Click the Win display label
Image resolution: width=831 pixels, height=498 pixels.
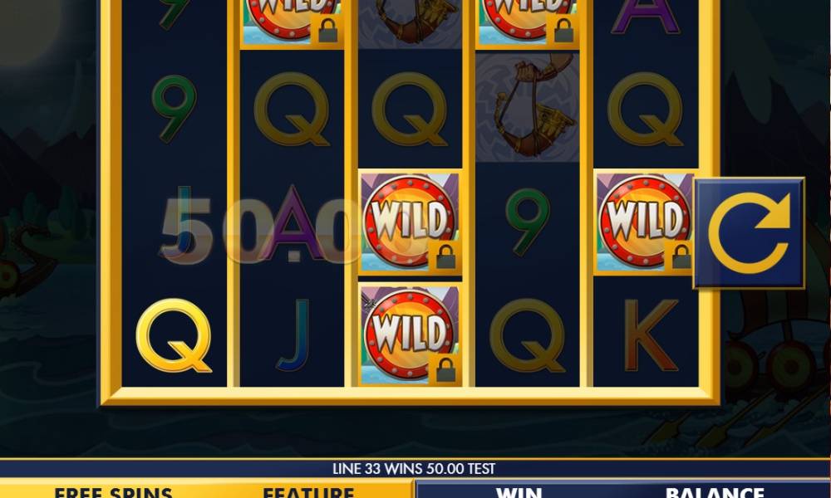click(x=519, y=492)
